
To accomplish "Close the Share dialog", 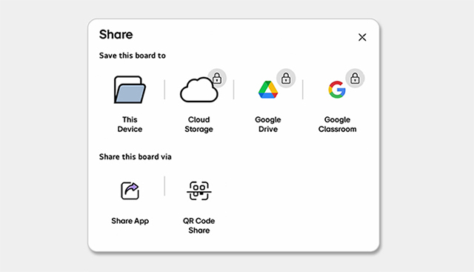I will pyautogui.click(x=362, y=37).
